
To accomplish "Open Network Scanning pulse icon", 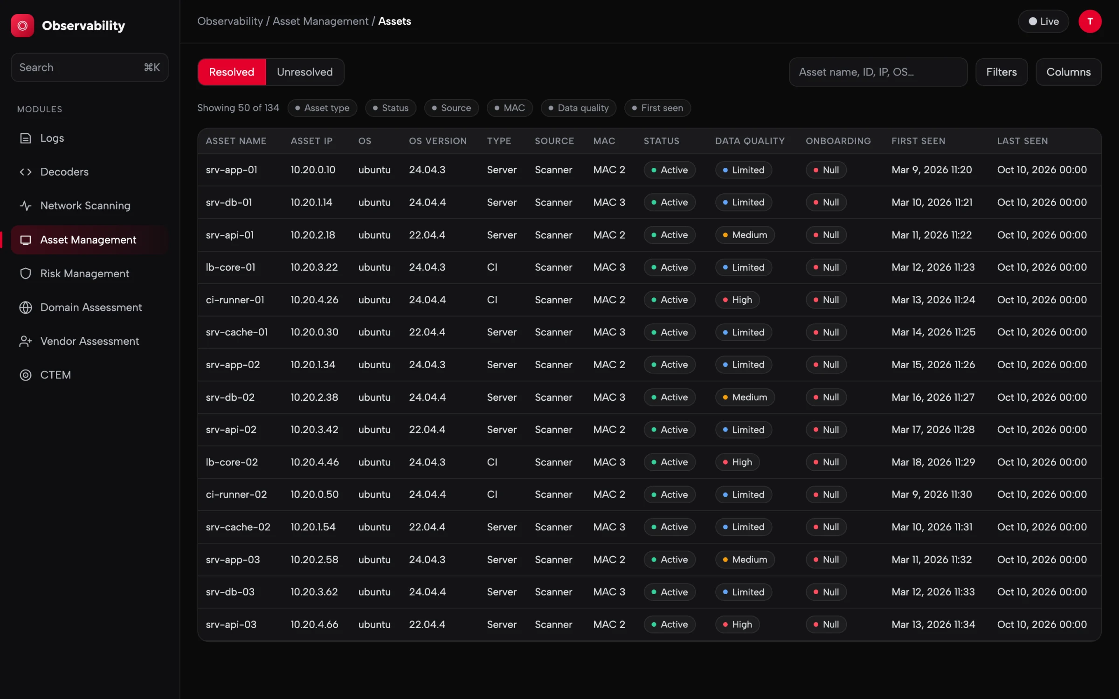I will coord(26,206).
